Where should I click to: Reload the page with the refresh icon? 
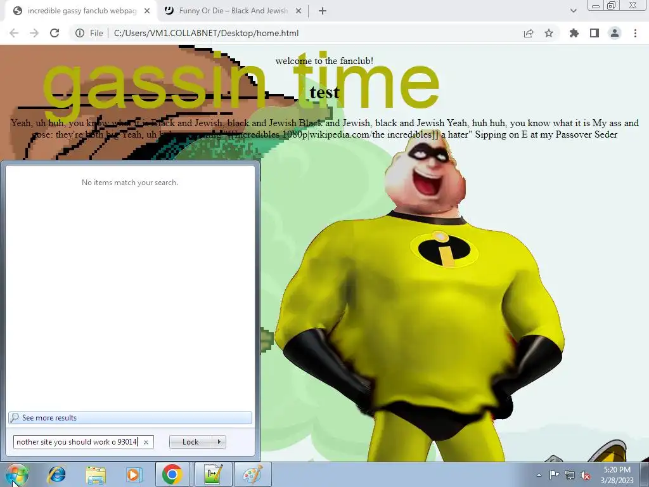point(55,33)
